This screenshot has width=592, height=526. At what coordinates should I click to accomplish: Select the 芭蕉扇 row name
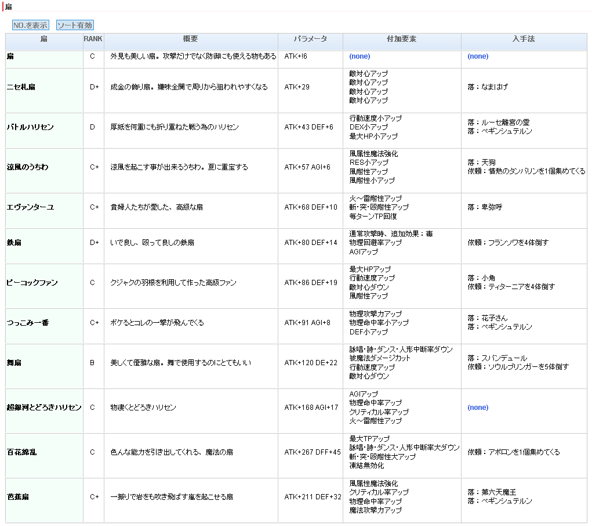pyautogui.click(x=18, y=497)
